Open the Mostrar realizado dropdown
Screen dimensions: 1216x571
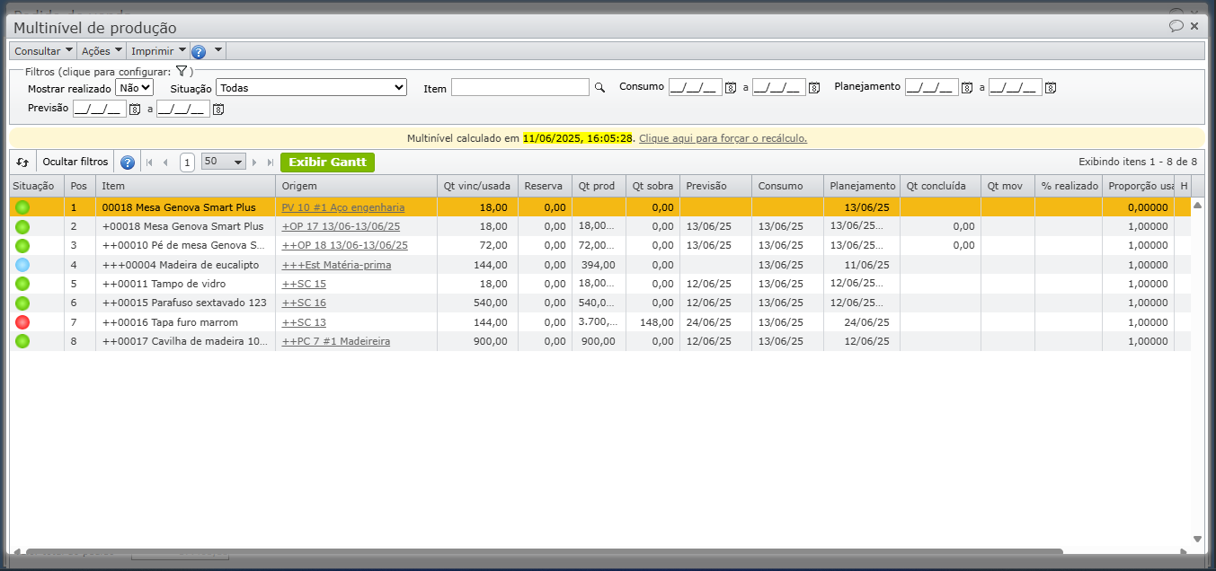click(135, 88)
